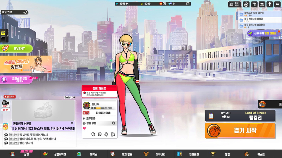Screen dimensions: 282x158
Task: Click the chat Enter input field
Action: click(x=69, y=97)
